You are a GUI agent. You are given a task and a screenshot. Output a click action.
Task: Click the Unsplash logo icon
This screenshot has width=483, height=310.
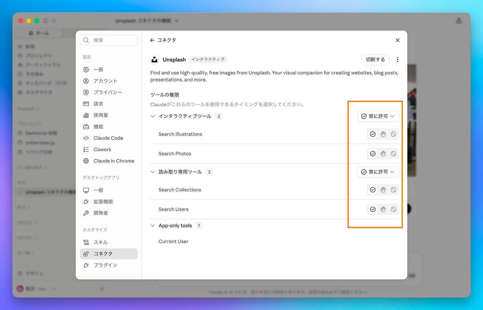coord(154,60)
